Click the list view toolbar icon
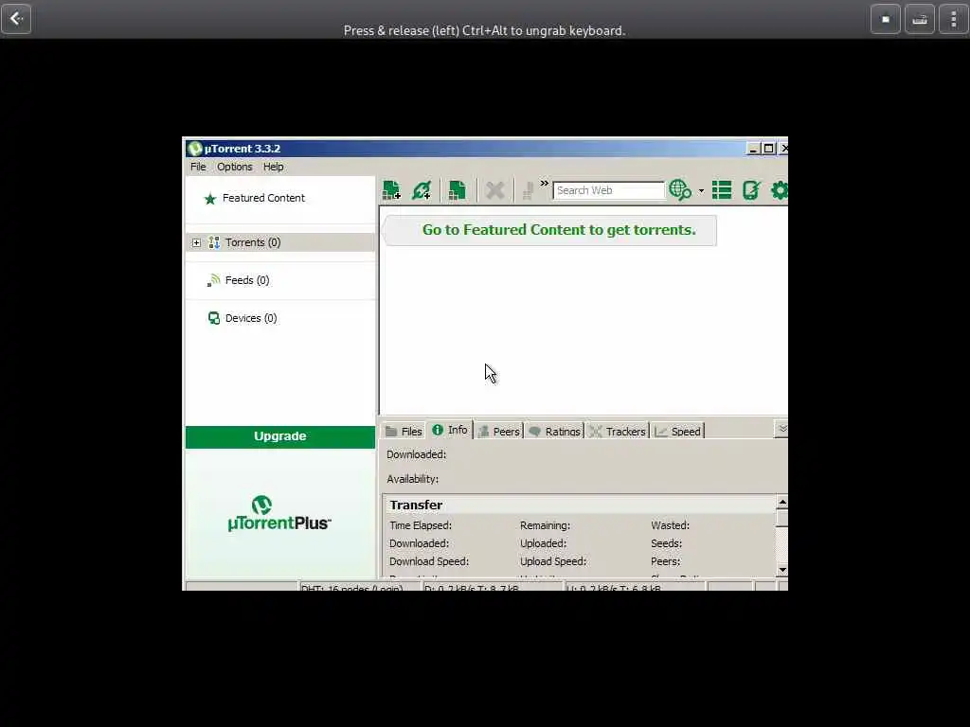Viewport: 970px width, 727px height. (721, 189)
